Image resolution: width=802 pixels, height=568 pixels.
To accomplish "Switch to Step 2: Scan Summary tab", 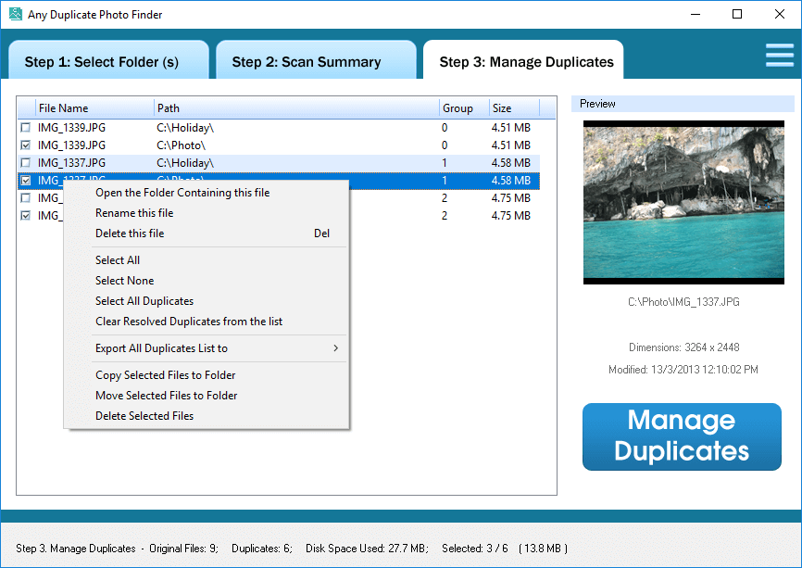I will (316, 60).
